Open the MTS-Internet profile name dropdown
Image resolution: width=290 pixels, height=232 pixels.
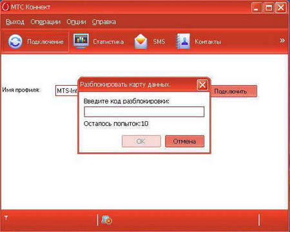point(66,91)
